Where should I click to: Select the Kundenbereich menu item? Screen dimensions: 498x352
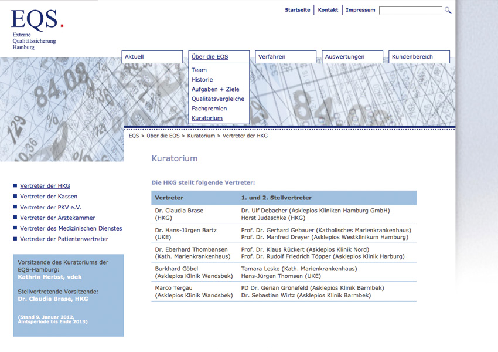click(419, 57)
